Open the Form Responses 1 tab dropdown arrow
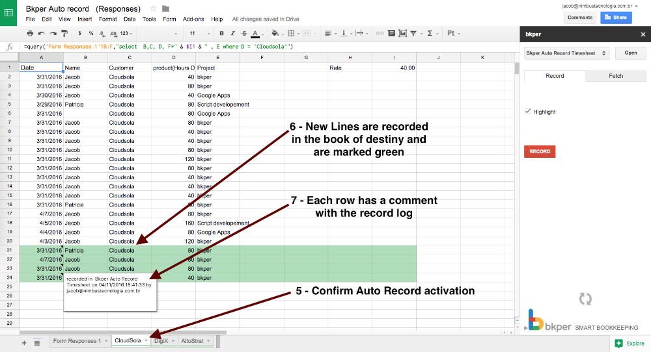The height and width of the screenshot is (352, 651). coord(106,341)
